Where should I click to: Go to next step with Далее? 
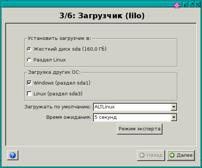(181, 155)
